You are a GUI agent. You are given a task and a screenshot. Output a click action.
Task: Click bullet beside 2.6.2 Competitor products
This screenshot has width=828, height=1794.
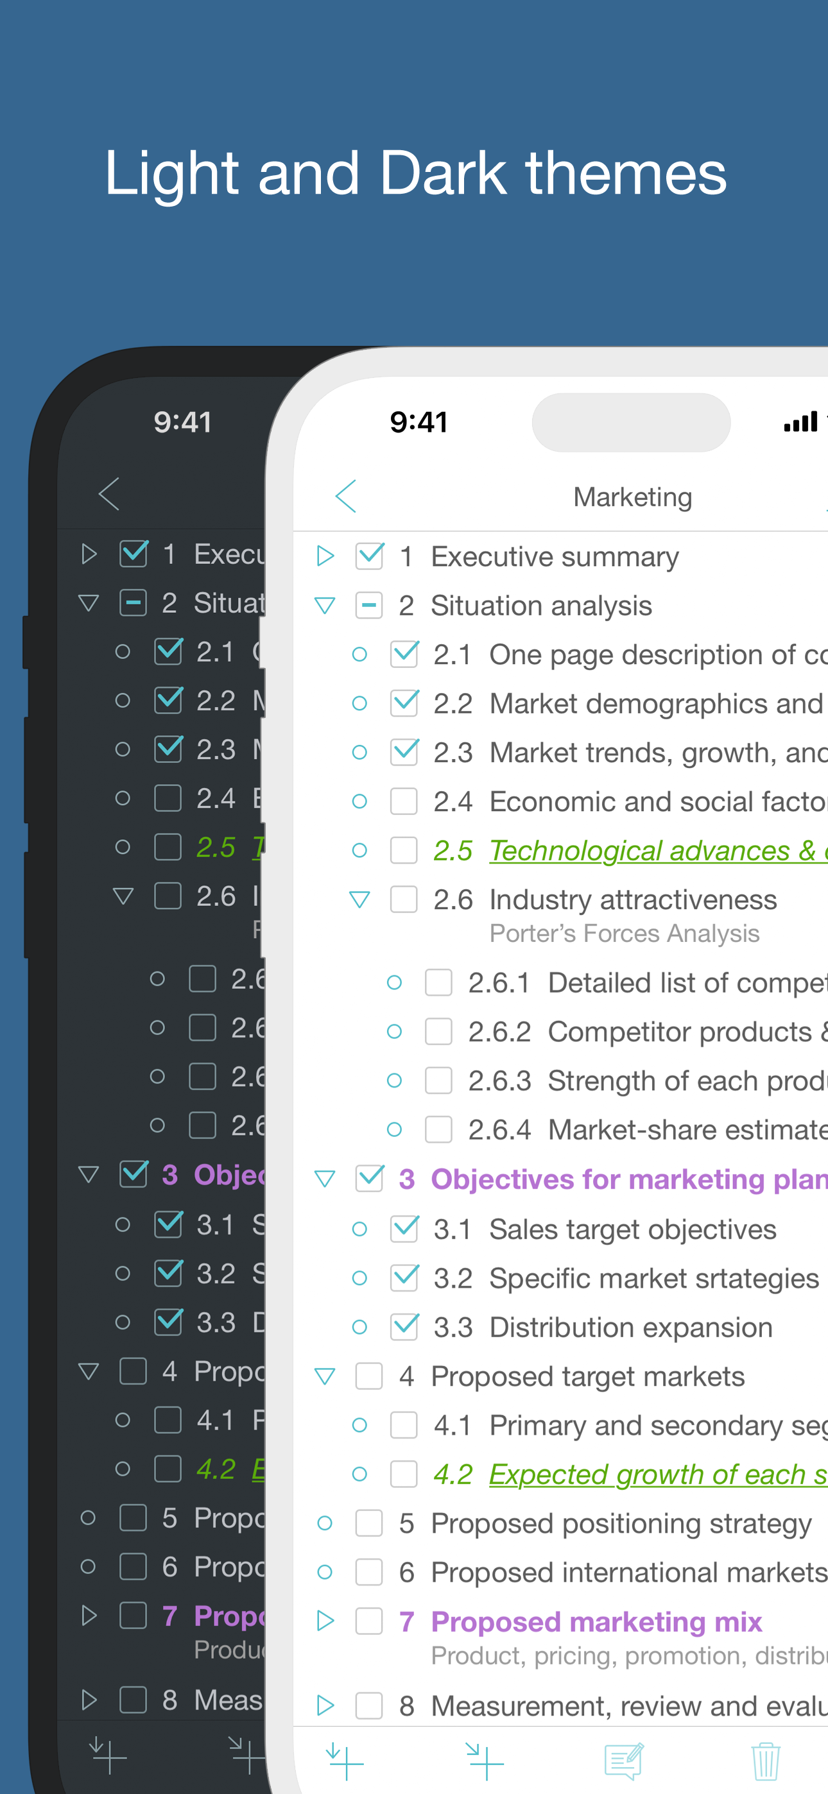395,1031
